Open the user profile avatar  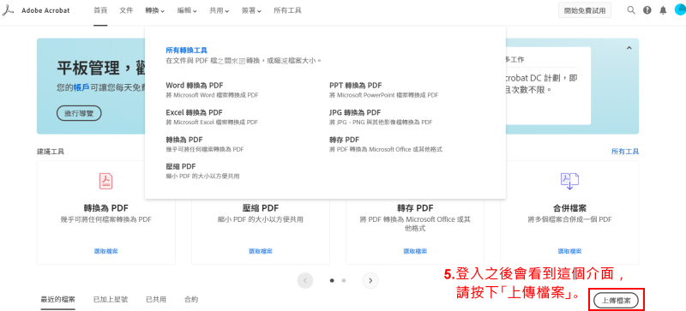tap(680, 10)
